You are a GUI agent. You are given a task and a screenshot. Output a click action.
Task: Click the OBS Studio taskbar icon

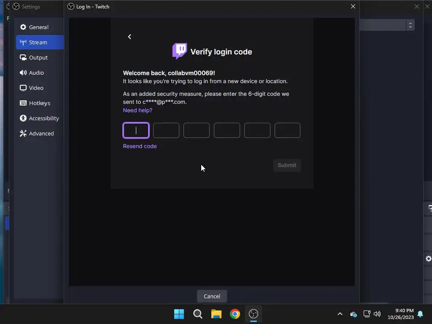(x=254, y=314)
